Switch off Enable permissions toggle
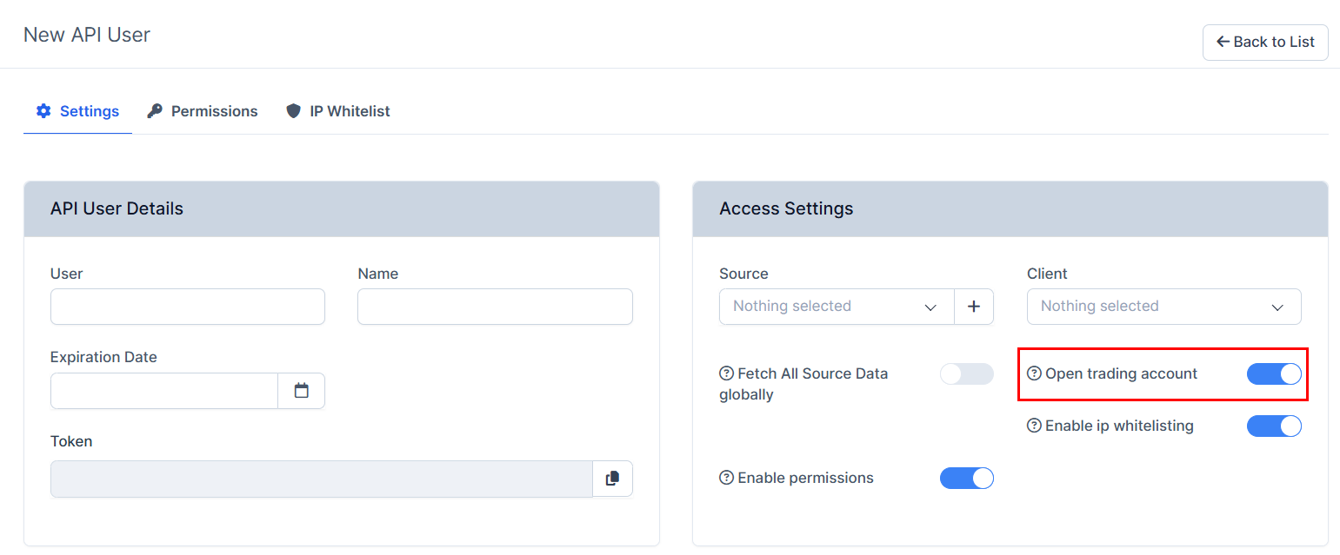Image resolution: width=1340 pixels, height=555 pixels. click(x=966, y=478)
